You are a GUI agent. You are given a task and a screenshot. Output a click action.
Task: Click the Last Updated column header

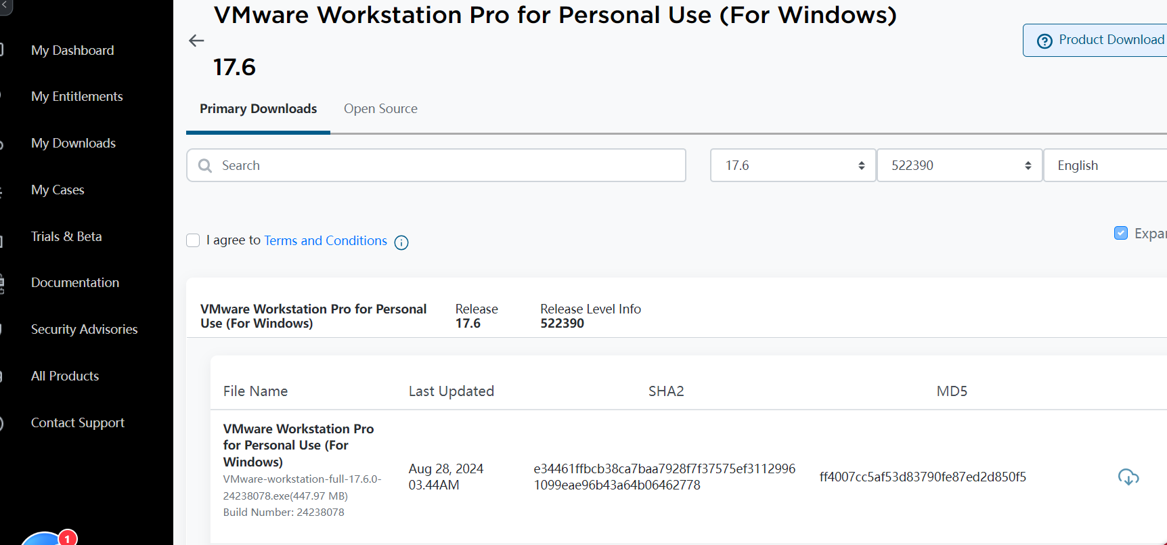coord(452,391)
